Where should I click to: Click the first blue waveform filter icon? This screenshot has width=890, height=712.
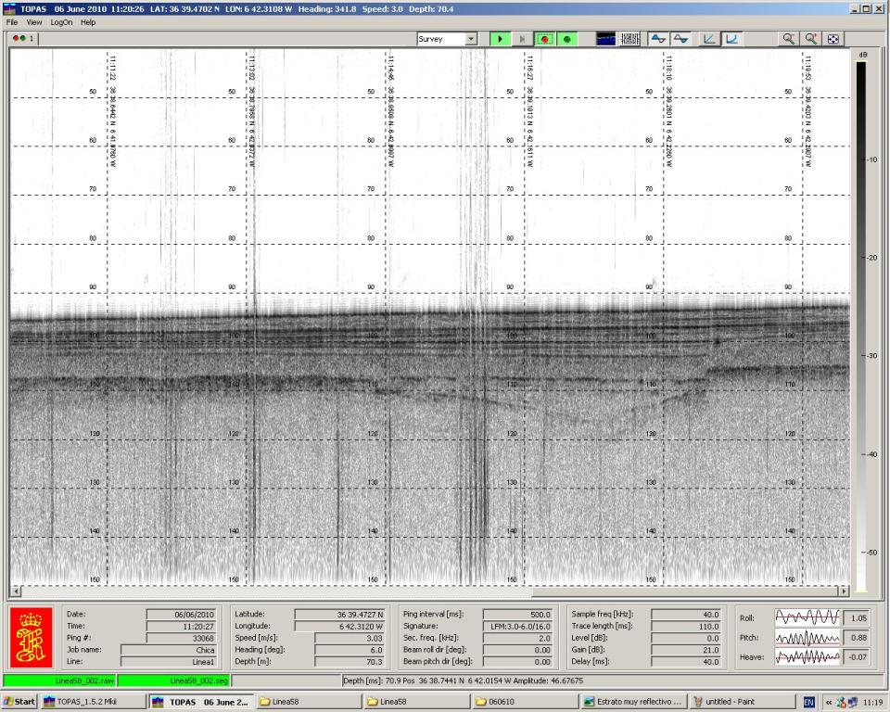click(x=657, y=39)
